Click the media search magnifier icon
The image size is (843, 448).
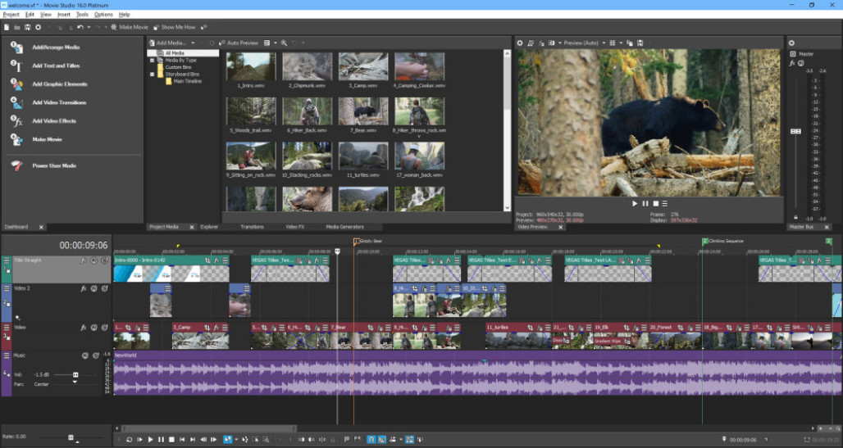point(284,43)
